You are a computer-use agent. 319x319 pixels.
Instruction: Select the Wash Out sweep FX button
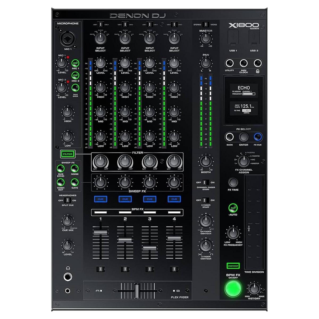[x=61, y=182]
